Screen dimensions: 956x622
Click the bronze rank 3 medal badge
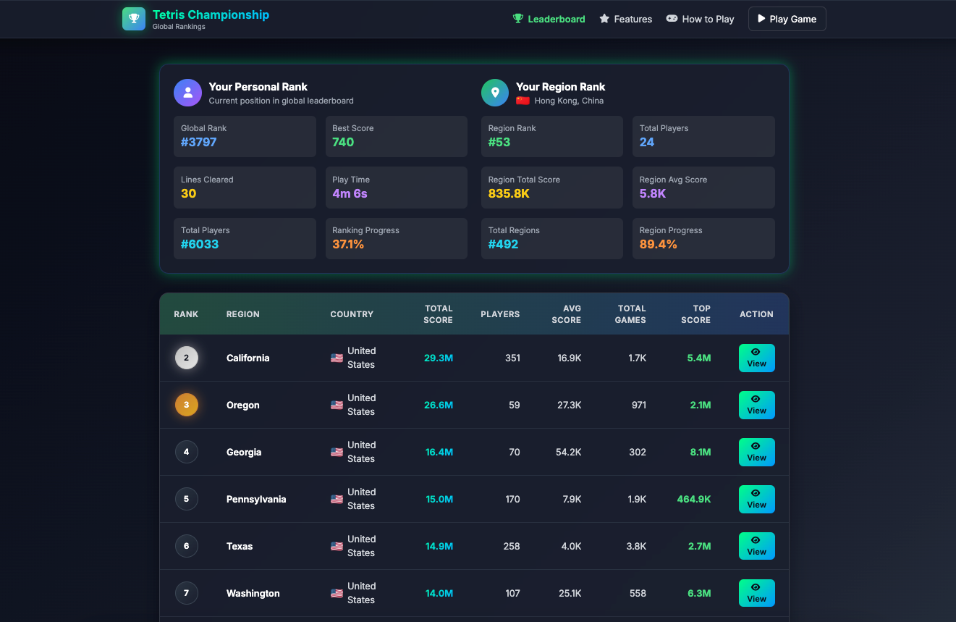186,405
